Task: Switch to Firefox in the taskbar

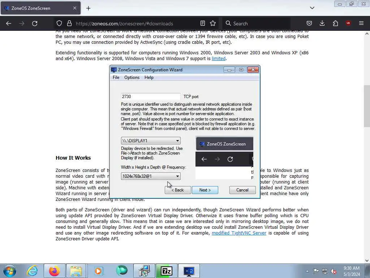Action: 54,271
